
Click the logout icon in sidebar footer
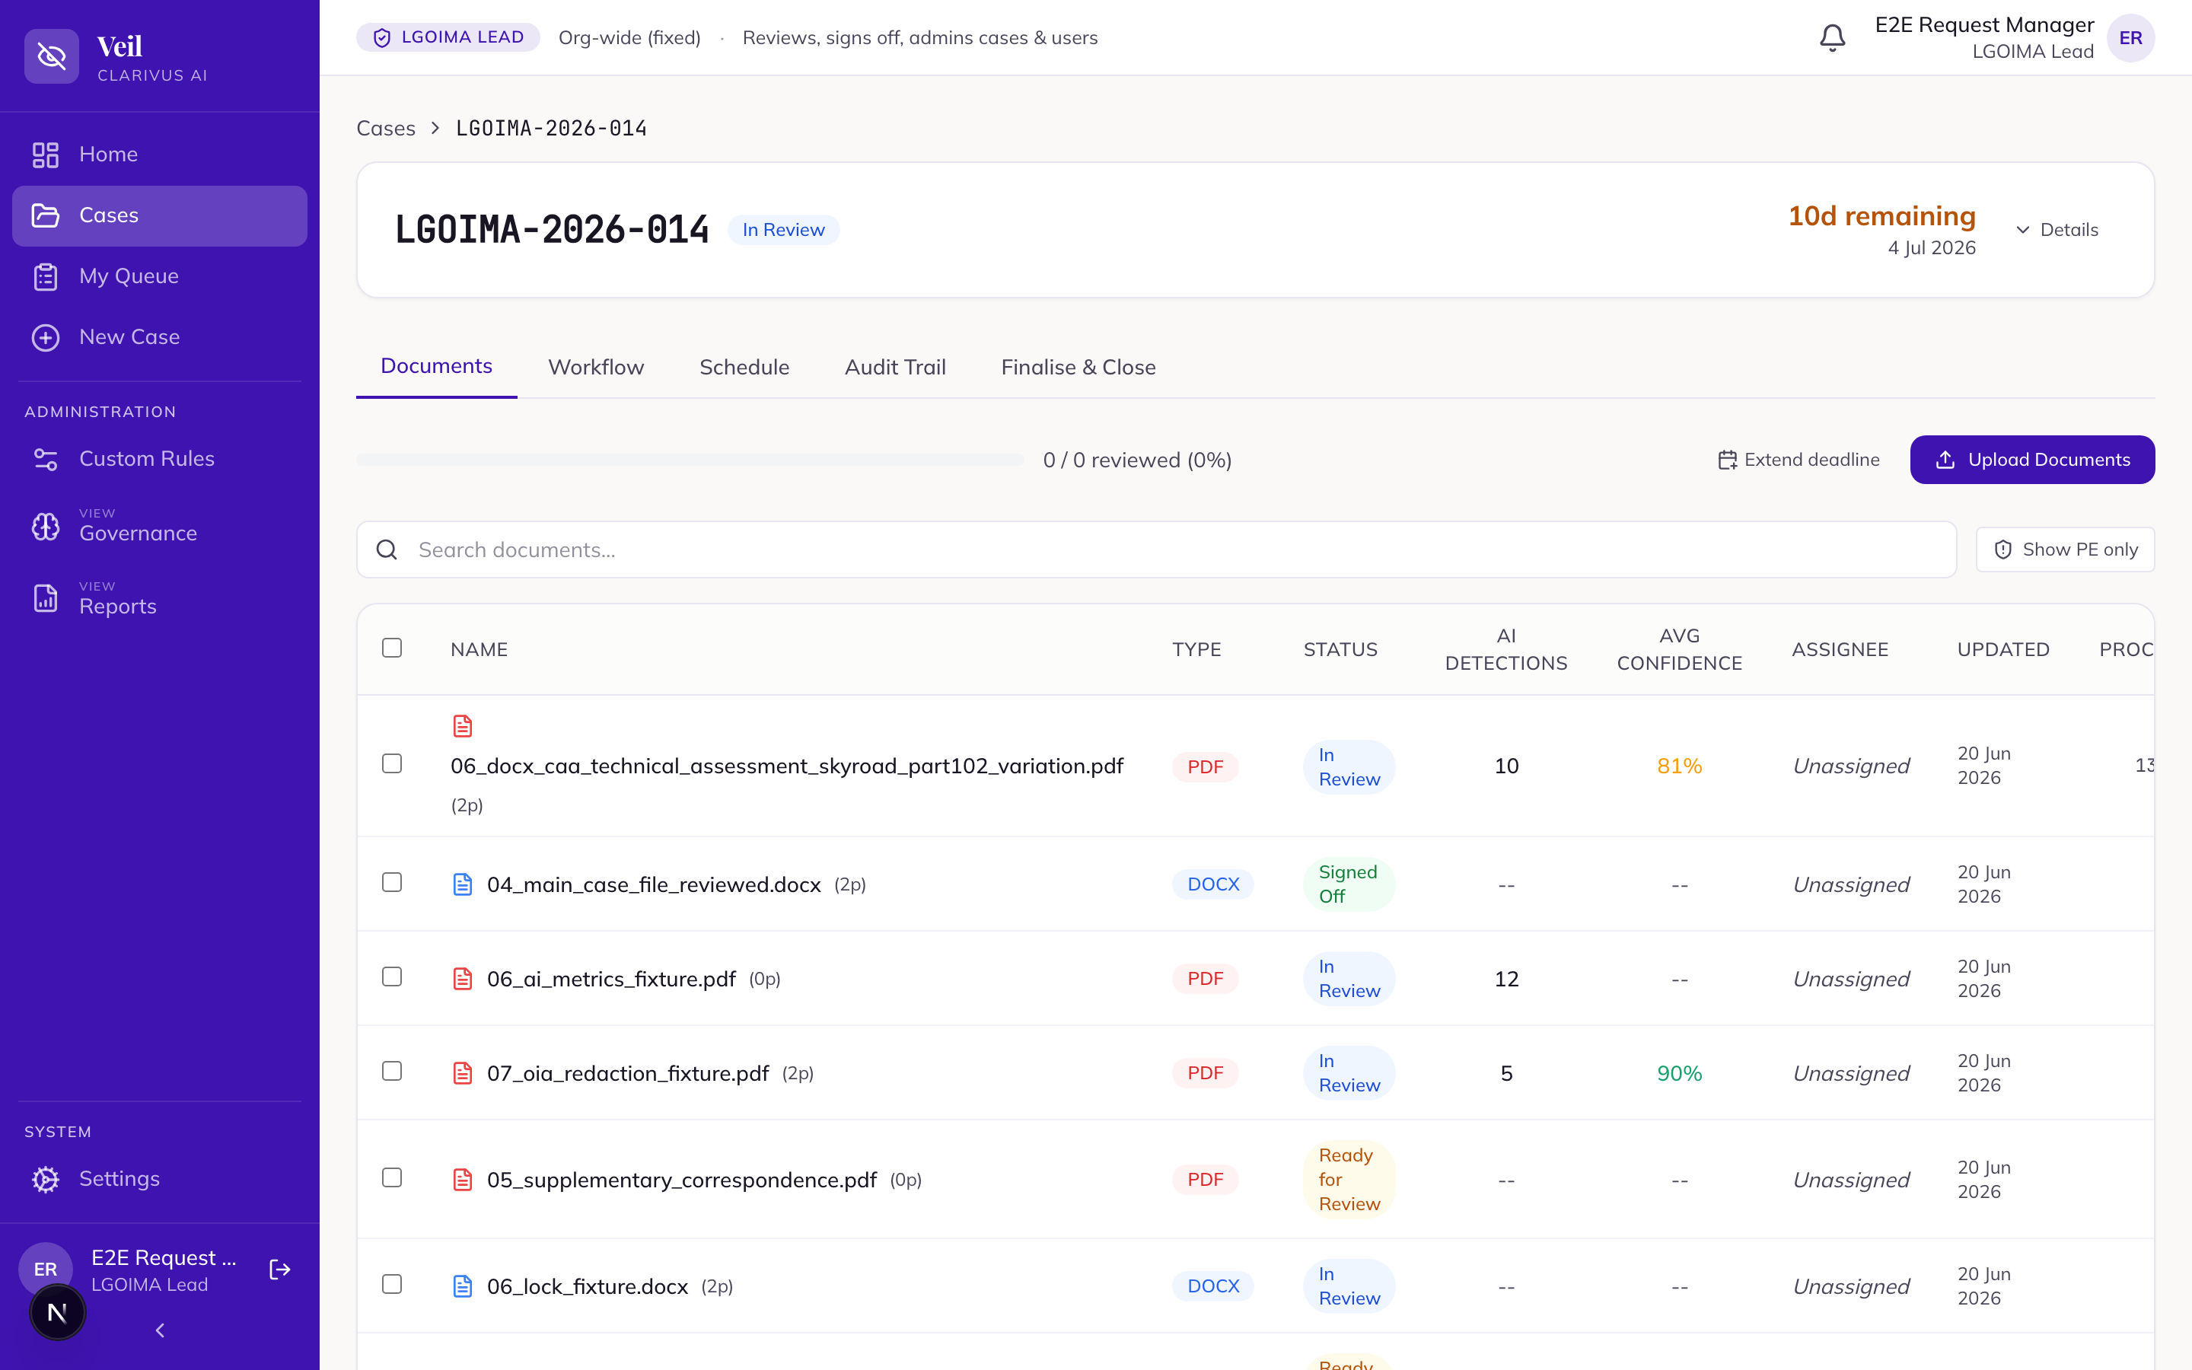280,1270
